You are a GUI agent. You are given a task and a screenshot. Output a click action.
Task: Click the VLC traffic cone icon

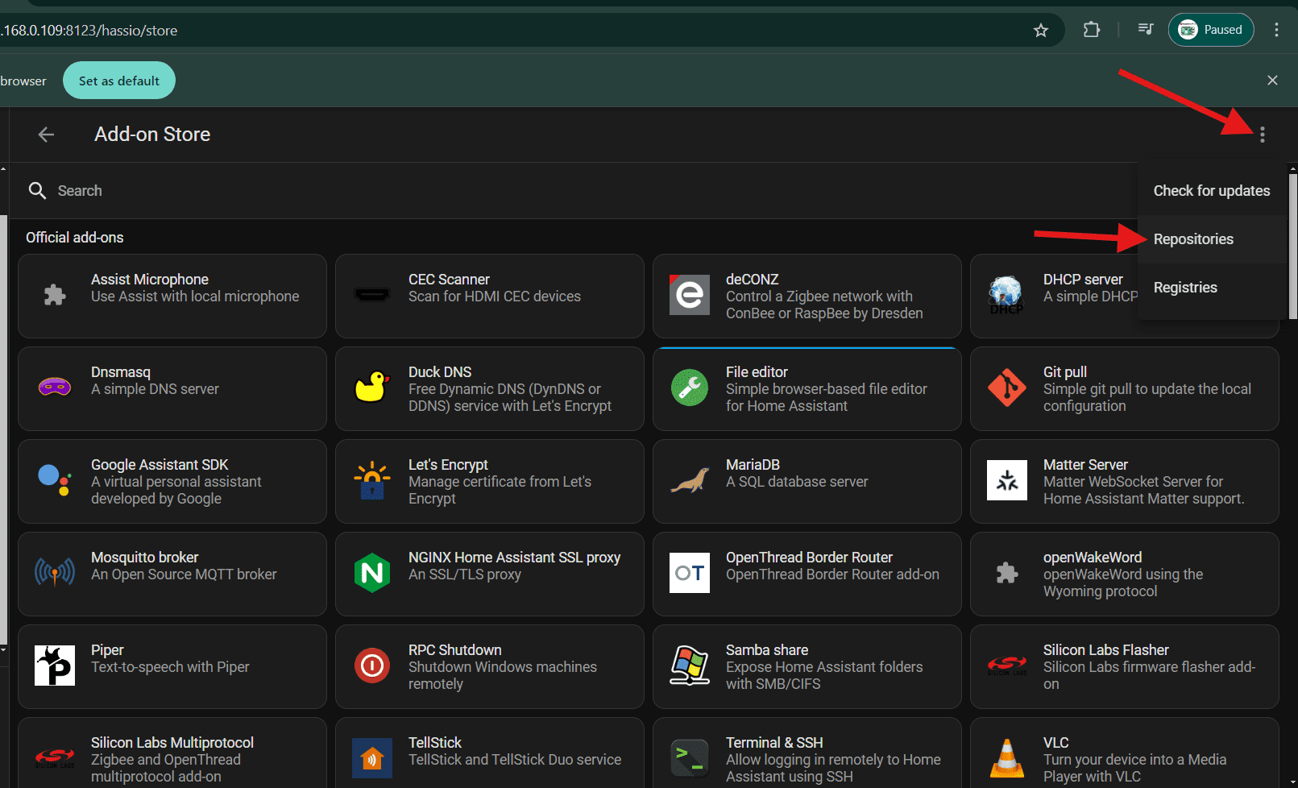tap(1006, 758)
